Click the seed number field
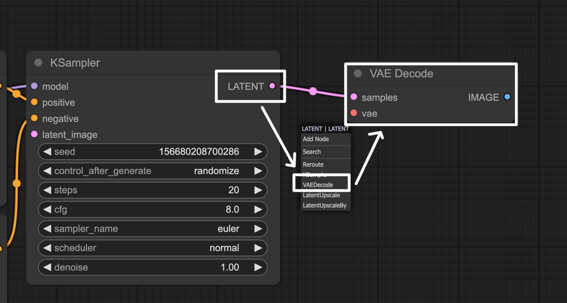This screenshot has width=567, height=303. click(x=152, y=152)
